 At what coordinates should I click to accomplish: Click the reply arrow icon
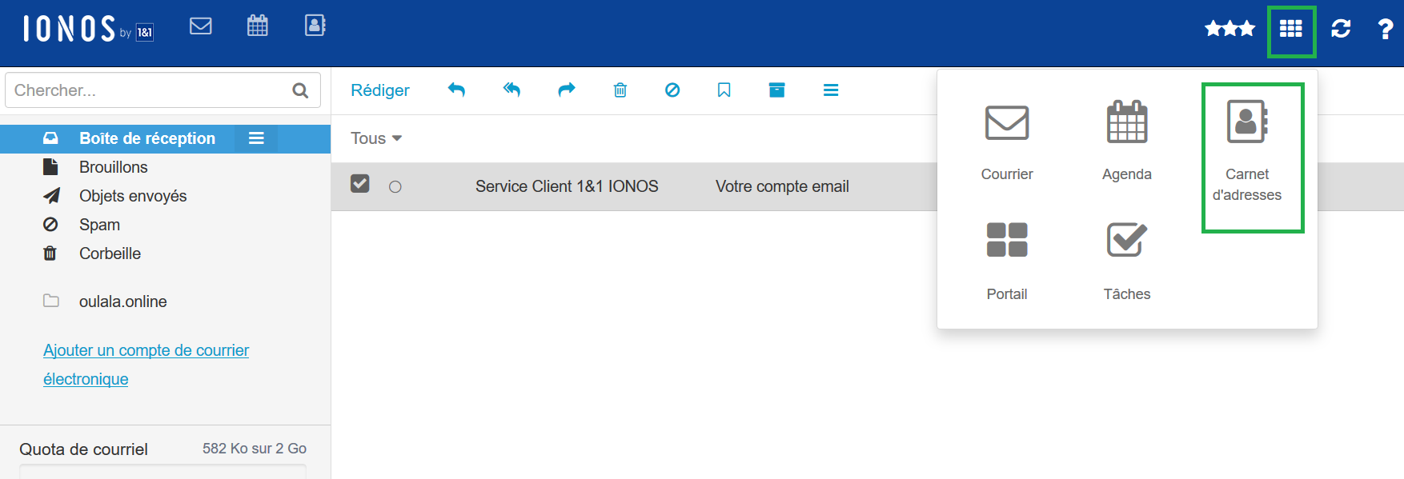point(456,90)
